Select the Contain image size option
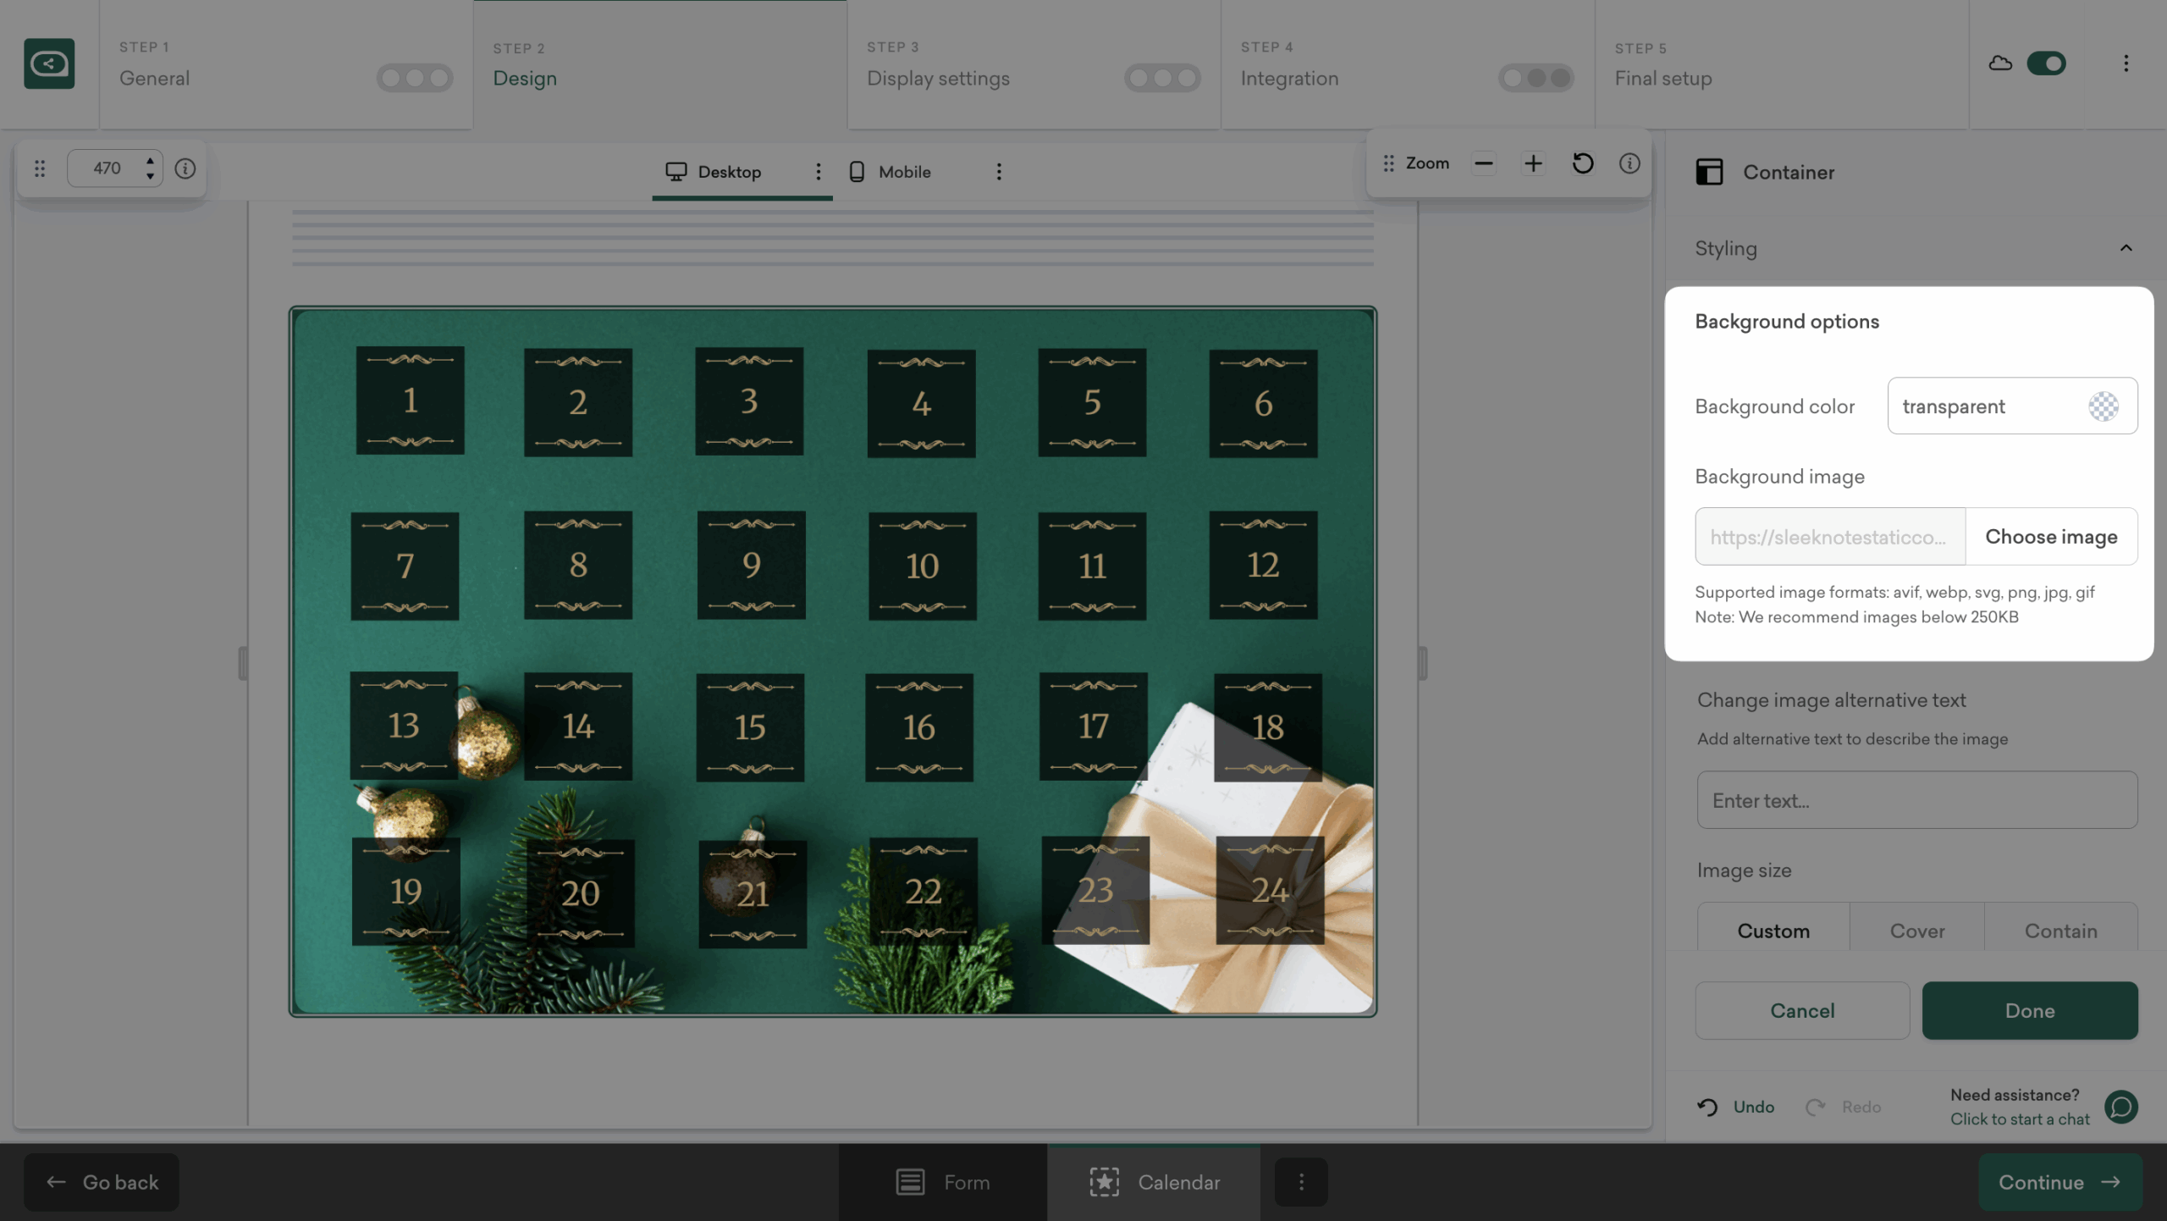This screenshot has width=2167, height=1221. click(x=2060, y=931)
